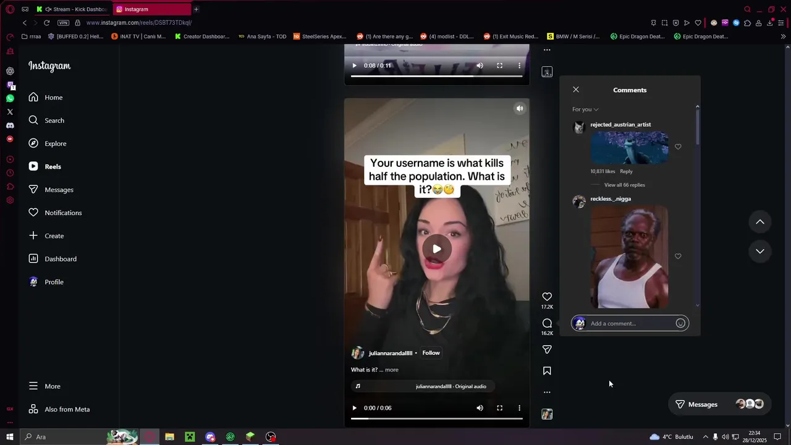The image size is (791, 445).
Task: Open more options on 0:06 video bar
Action: tap(519, 408)
